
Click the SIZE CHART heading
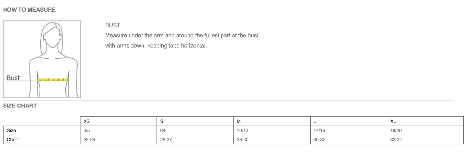click(x=20, y=105)
